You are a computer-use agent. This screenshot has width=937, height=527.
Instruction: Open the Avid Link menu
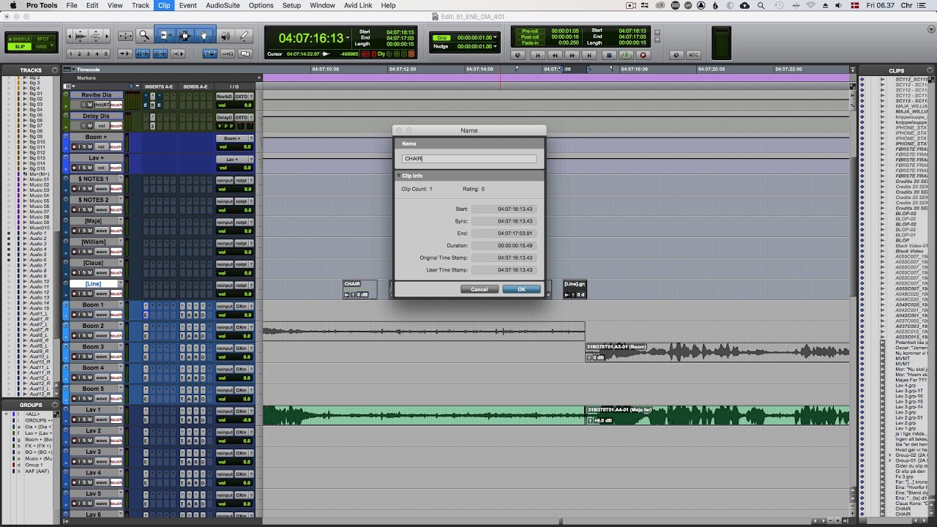(356, 5)
